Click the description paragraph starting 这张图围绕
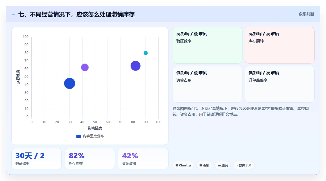326x181 pixels. click(x=240, y=111)
